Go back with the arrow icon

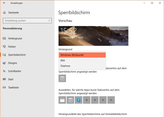coord(4,3)
